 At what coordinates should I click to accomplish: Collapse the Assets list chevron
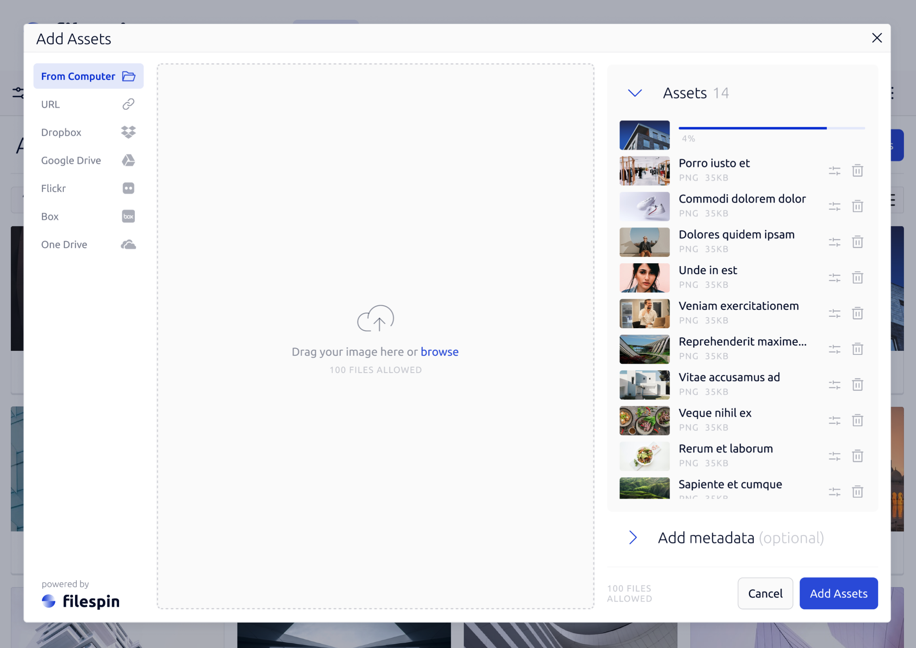[634, 93]
